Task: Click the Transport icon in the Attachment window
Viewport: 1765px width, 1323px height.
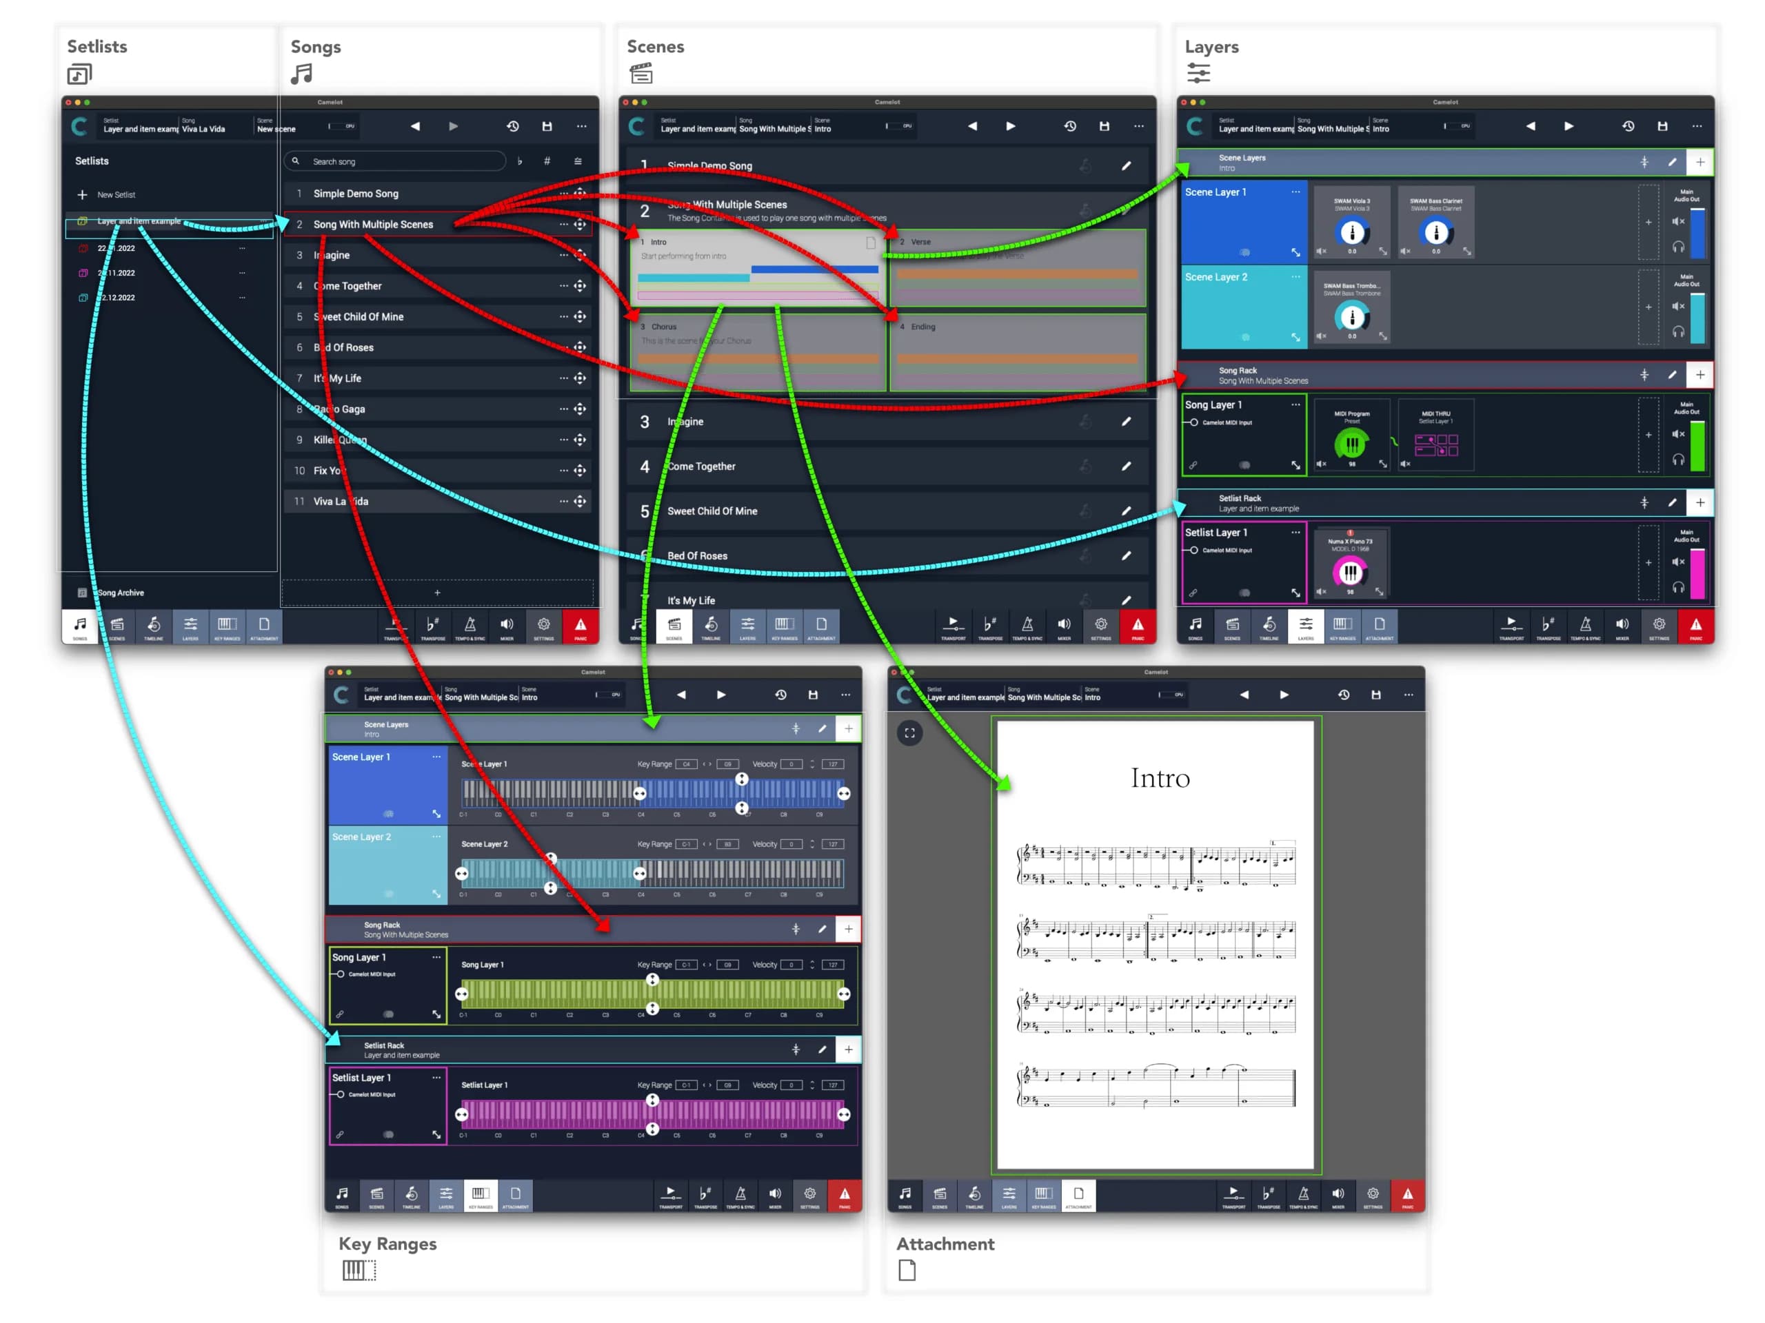Action: [1233, 1196]
